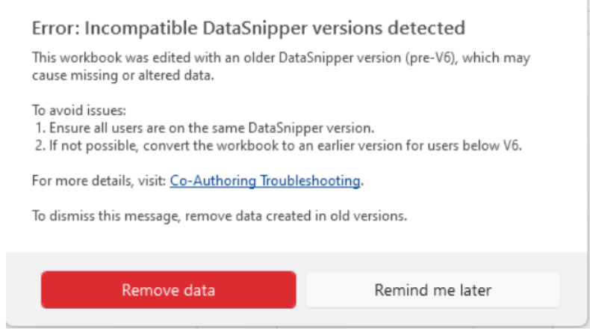590x329 pixels.
Task: Click the Incompatible DataSnipper versions error title
Action: tap(249, 28)
